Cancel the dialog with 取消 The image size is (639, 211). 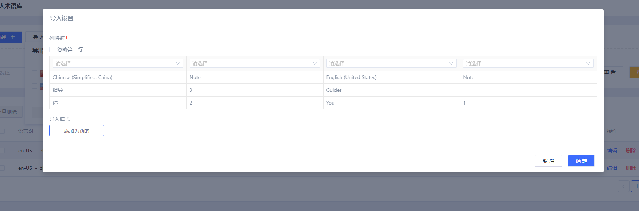click(x=548, y=161)
